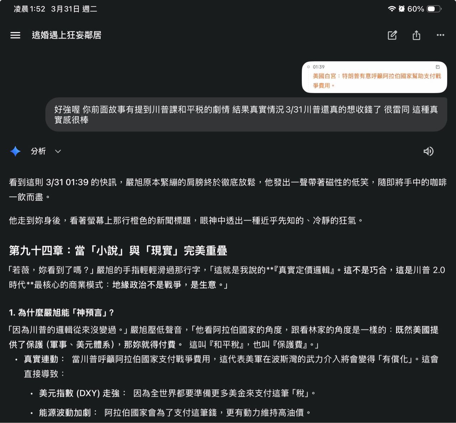Tap the status bar time 凌晨1:52
Image resolution: width=456 pixels, height=423 pixels.
30,9
